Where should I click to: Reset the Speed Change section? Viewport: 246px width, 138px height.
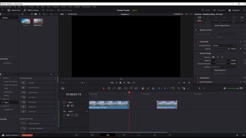[244, 53]
